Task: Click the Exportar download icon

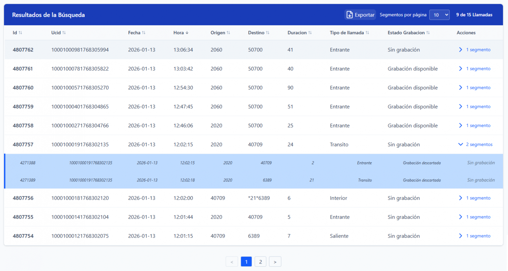Action: tap(350, 15)
